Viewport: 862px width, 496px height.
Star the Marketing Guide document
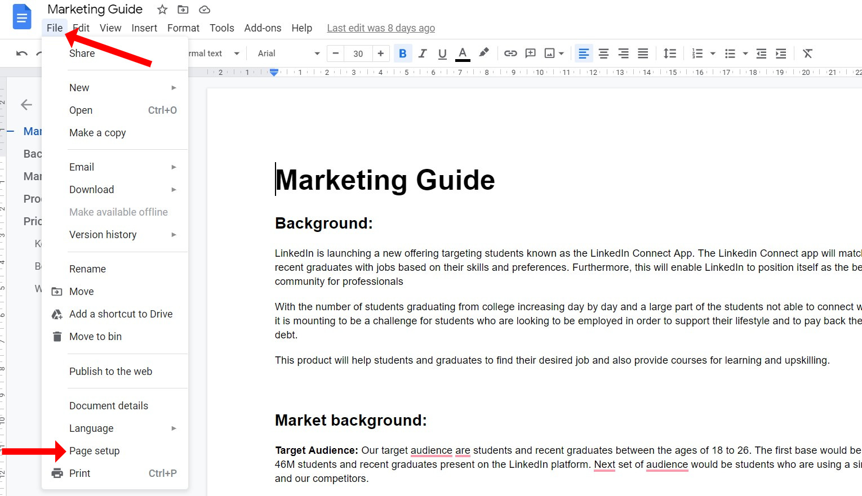tap(162, 10)
